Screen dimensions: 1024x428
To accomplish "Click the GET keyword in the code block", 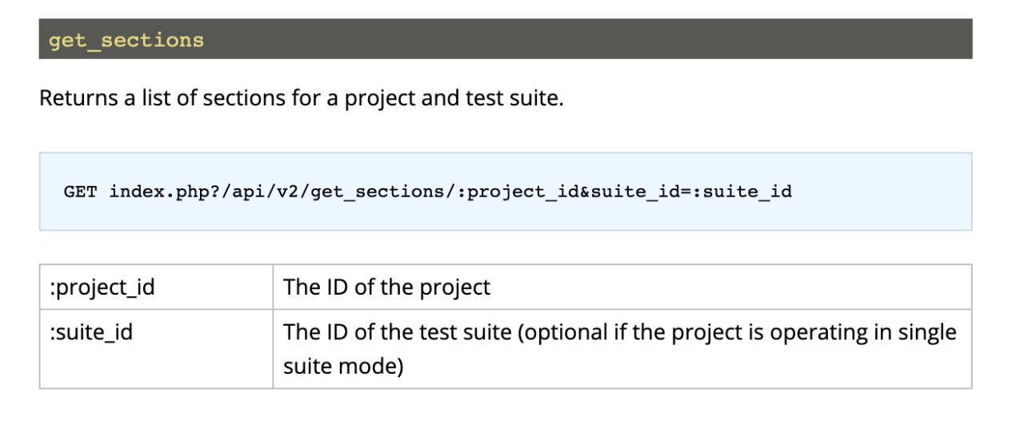I will coord(81,192).
